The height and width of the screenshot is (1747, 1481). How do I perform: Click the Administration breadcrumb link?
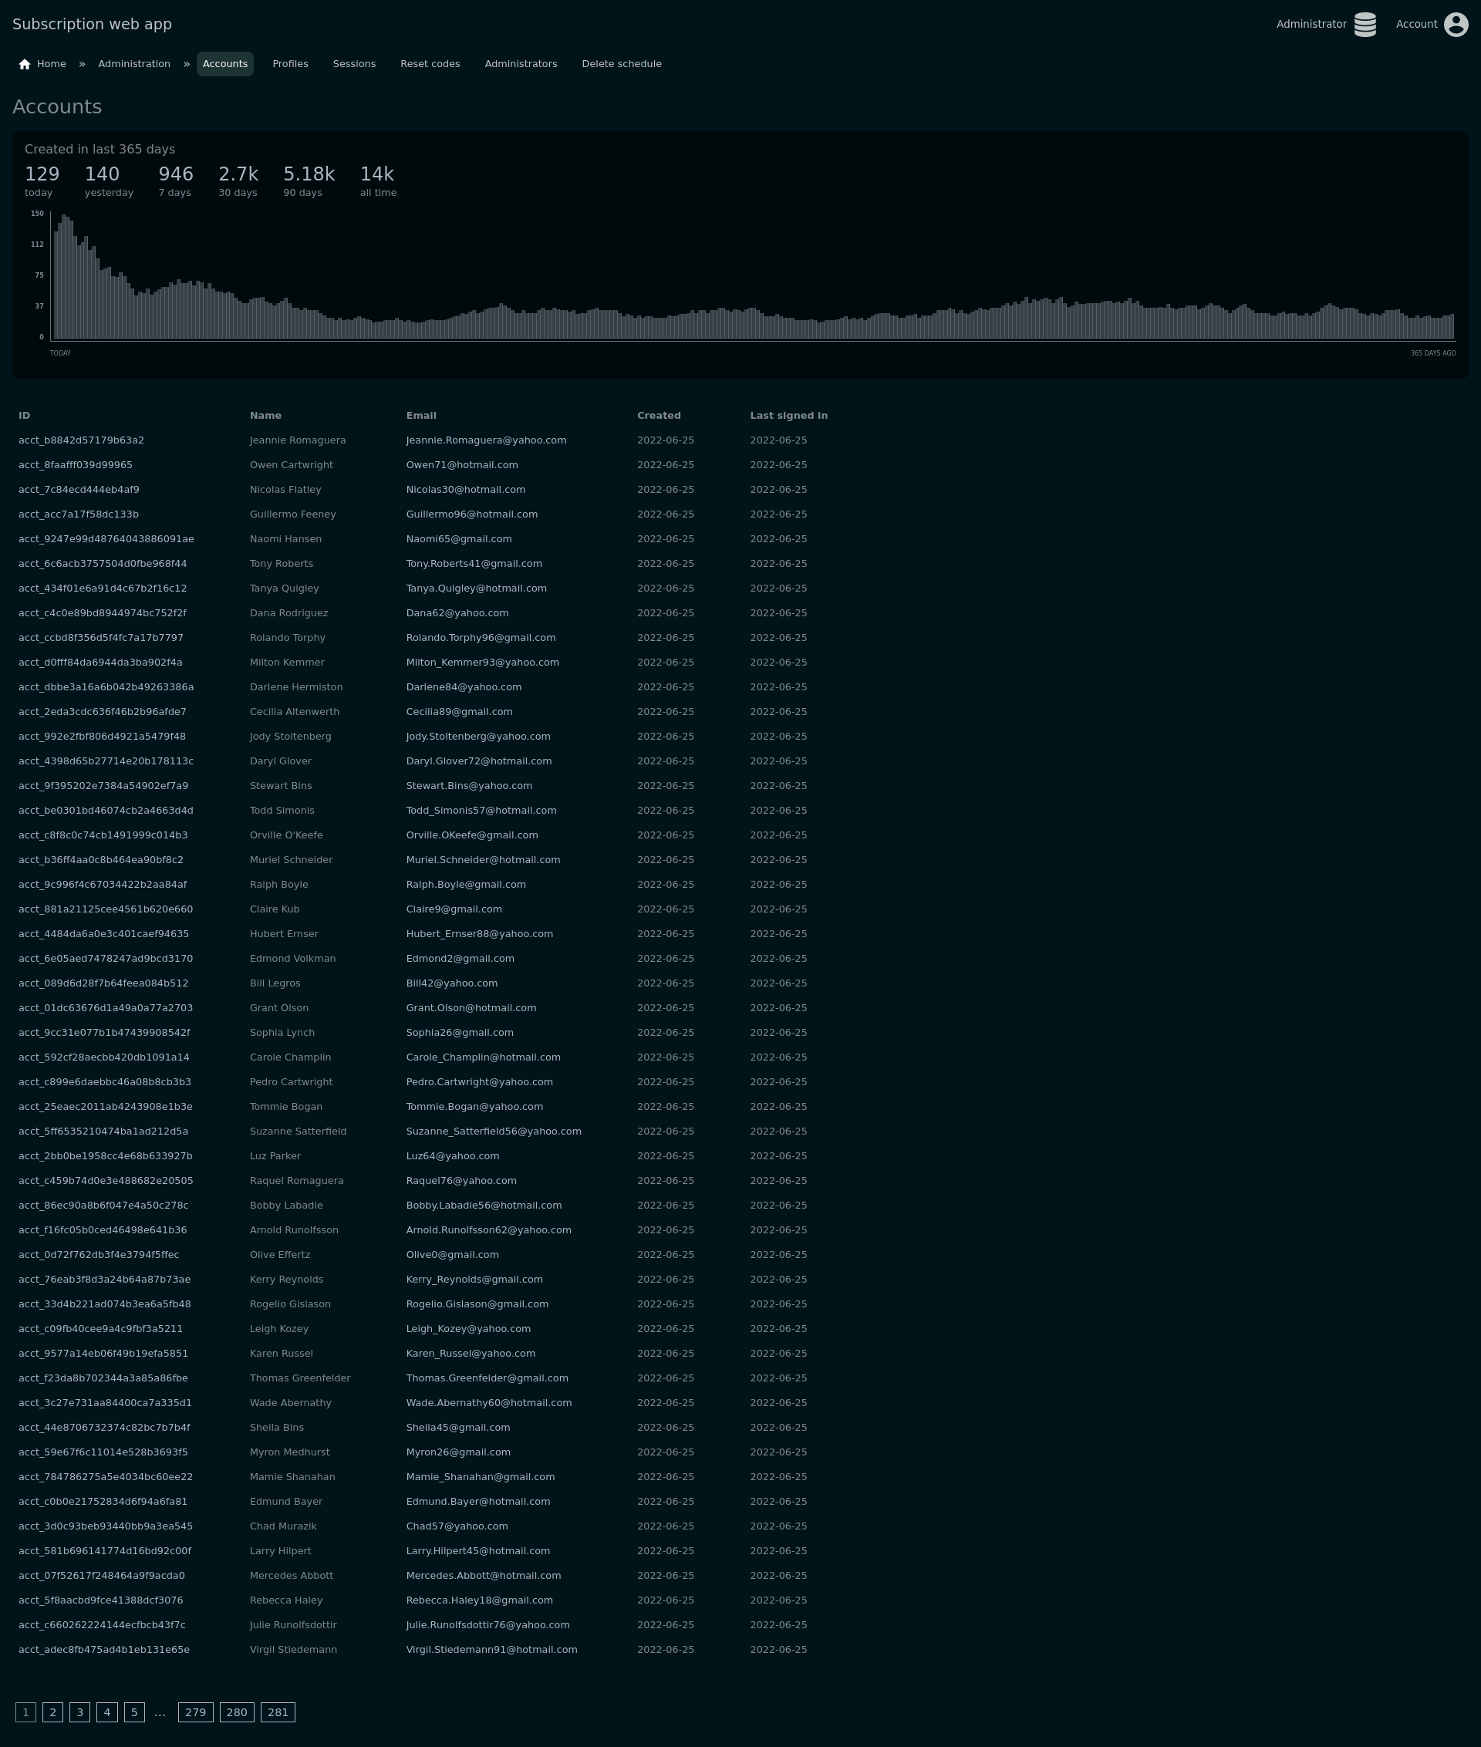134,64
